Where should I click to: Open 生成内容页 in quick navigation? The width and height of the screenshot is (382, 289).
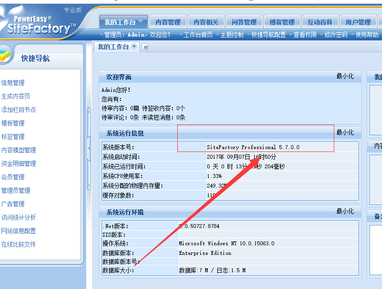point(15,96)
